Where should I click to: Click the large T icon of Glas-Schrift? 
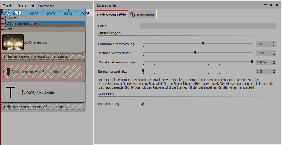click(11, 93)
